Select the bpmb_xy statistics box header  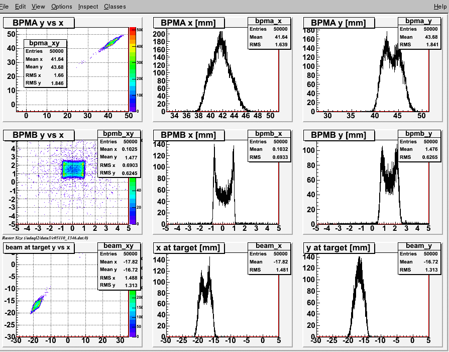tap(119, 134)
